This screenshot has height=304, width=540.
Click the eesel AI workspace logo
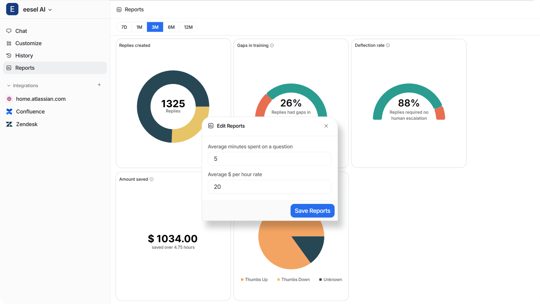coord(12,9)
